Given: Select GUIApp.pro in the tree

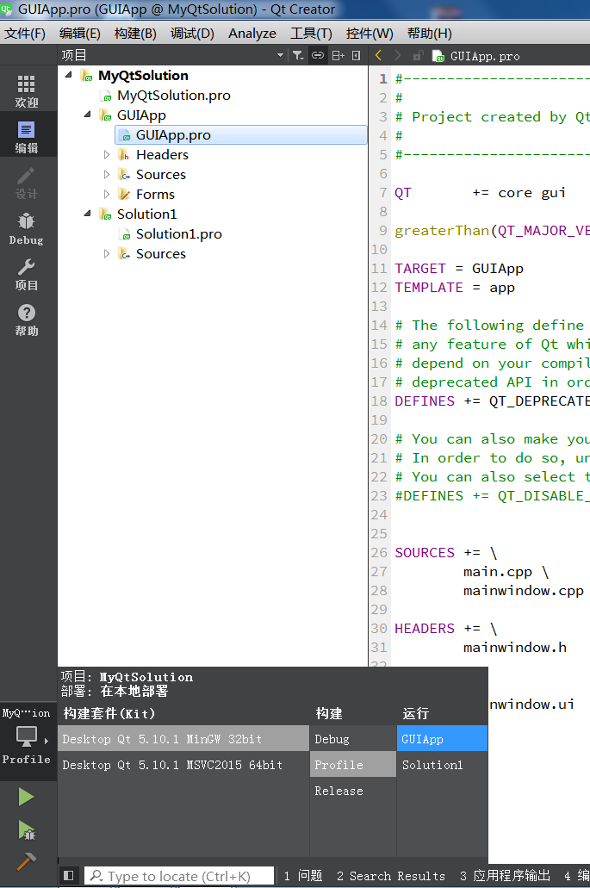Looking at the screenshot, I should [x=240, y=134].
